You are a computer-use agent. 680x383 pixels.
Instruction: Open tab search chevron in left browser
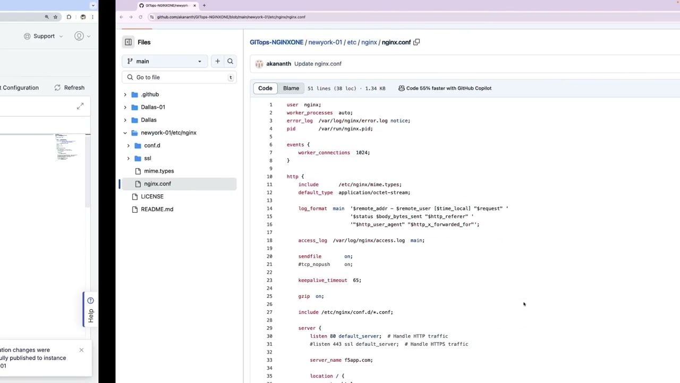(93, 5)
